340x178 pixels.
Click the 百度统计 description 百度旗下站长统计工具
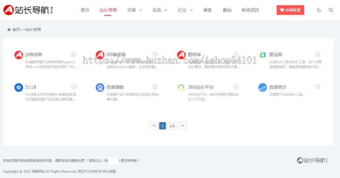click(287, 94)
